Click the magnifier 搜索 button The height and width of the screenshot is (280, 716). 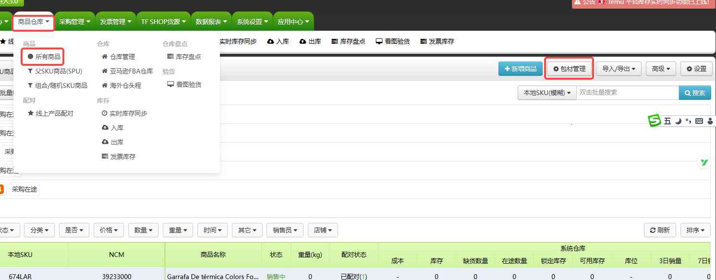pos(694,93)
